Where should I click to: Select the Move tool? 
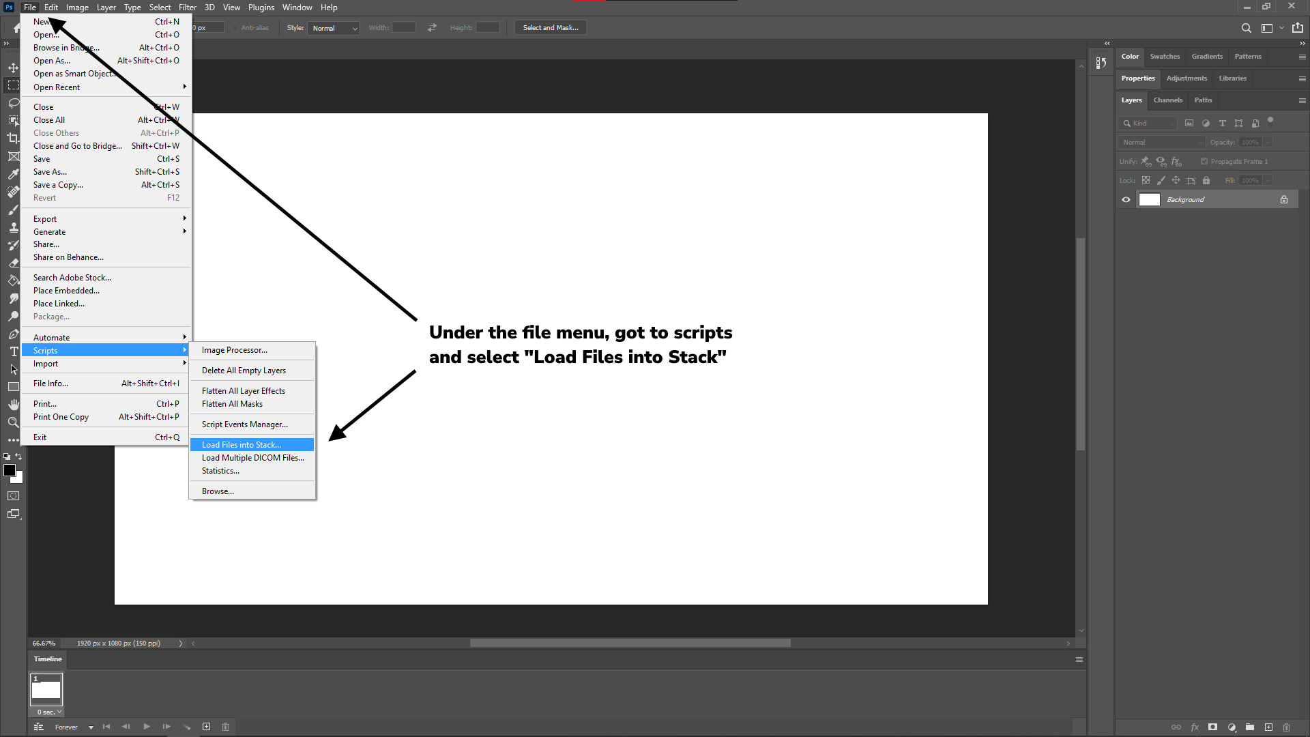tap(12, 68)
